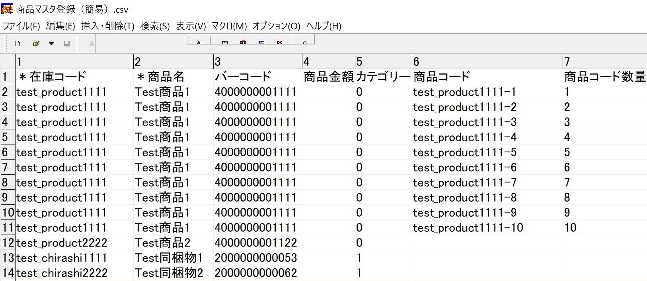
Task: Click cell Test同梱物1
Action: (x=173, y=258)
